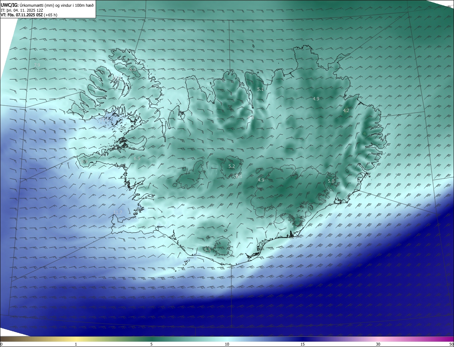Click the "IT: þri. 04. 11. 2025 12Z" line

tap(22, 10)
